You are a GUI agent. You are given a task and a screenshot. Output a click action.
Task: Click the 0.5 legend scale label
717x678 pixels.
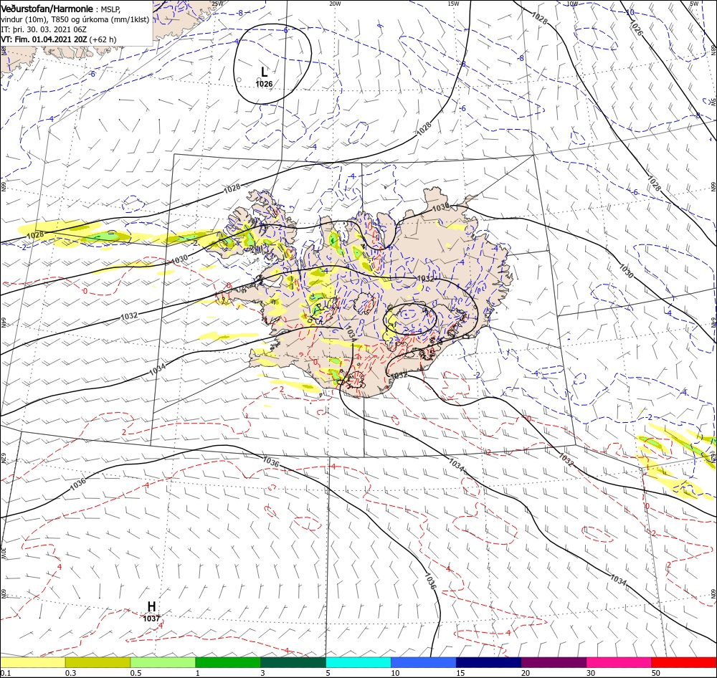click(x=136, y=673)
